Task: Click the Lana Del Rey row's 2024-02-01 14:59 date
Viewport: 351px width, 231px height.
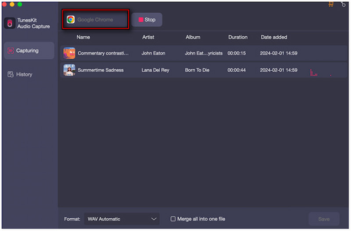Action: (x=279, y=70)
